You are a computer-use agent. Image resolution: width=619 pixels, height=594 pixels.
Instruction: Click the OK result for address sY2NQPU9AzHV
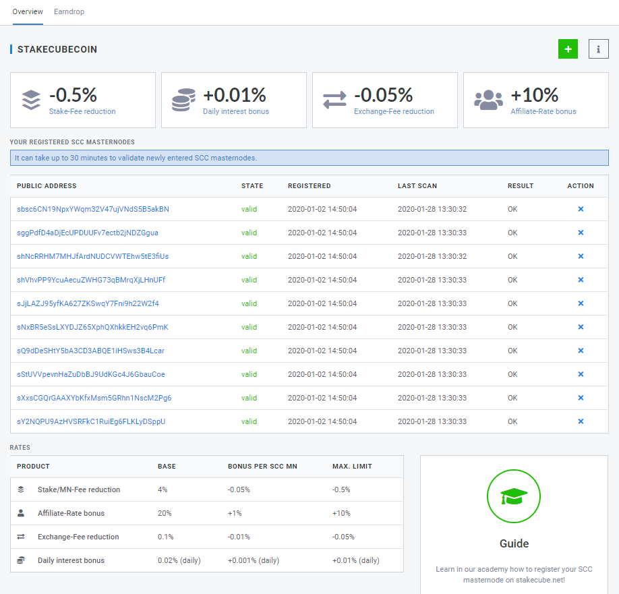pyautogui.click(x=512, y=421)
